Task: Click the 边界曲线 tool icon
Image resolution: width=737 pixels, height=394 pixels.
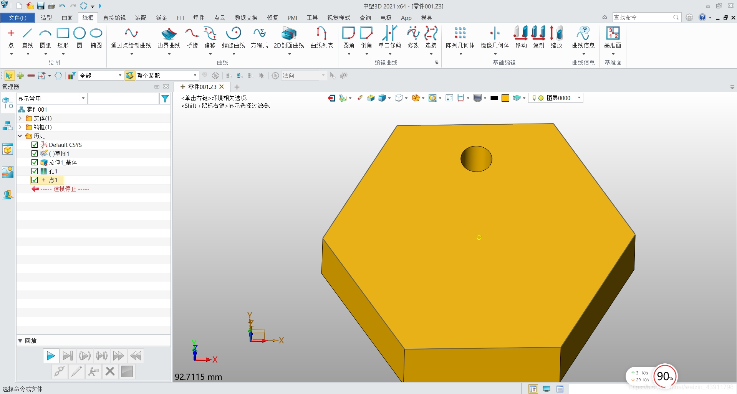Action: point(169,33)
